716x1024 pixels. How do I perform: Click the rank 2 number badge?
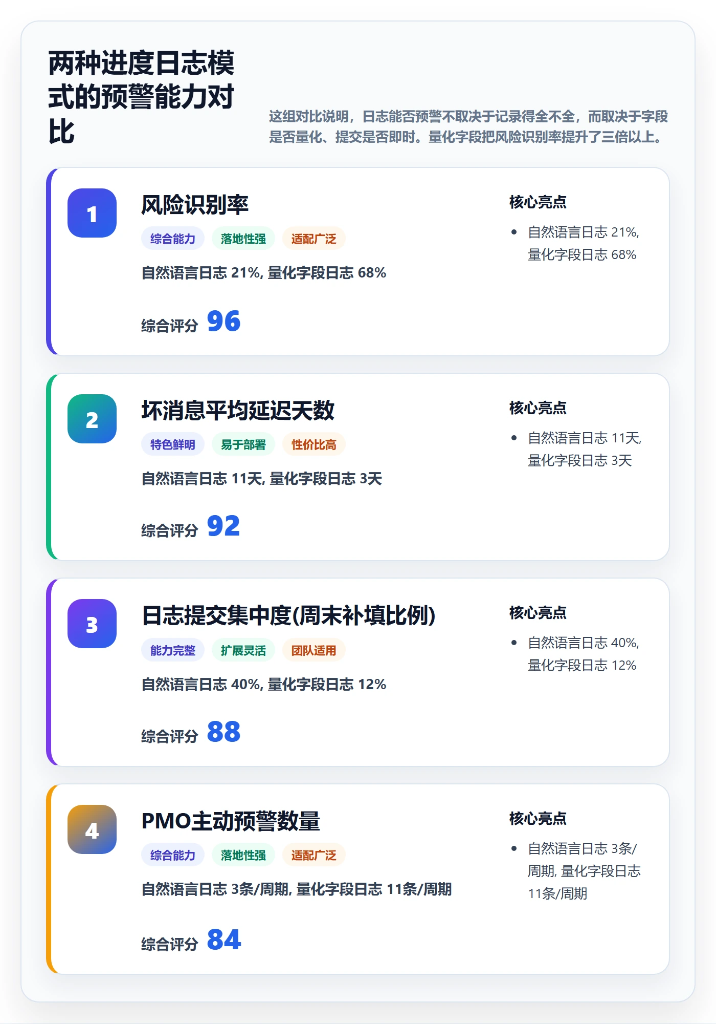92,419
